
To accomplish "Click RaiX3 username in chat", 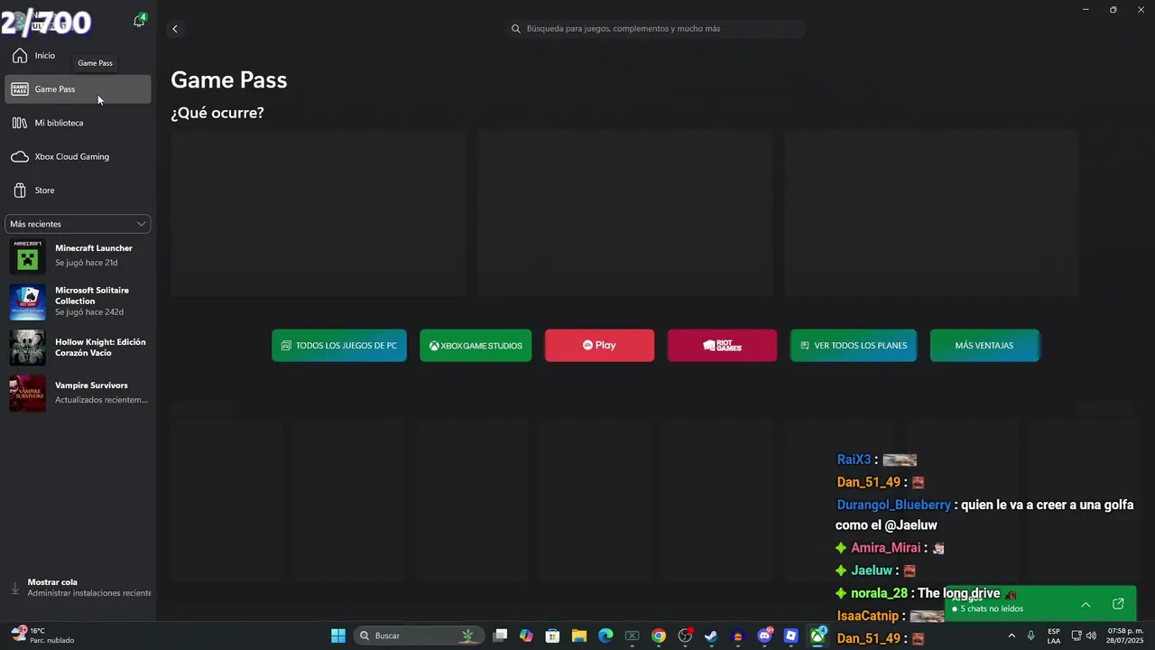I will click(x=854, y=460).
